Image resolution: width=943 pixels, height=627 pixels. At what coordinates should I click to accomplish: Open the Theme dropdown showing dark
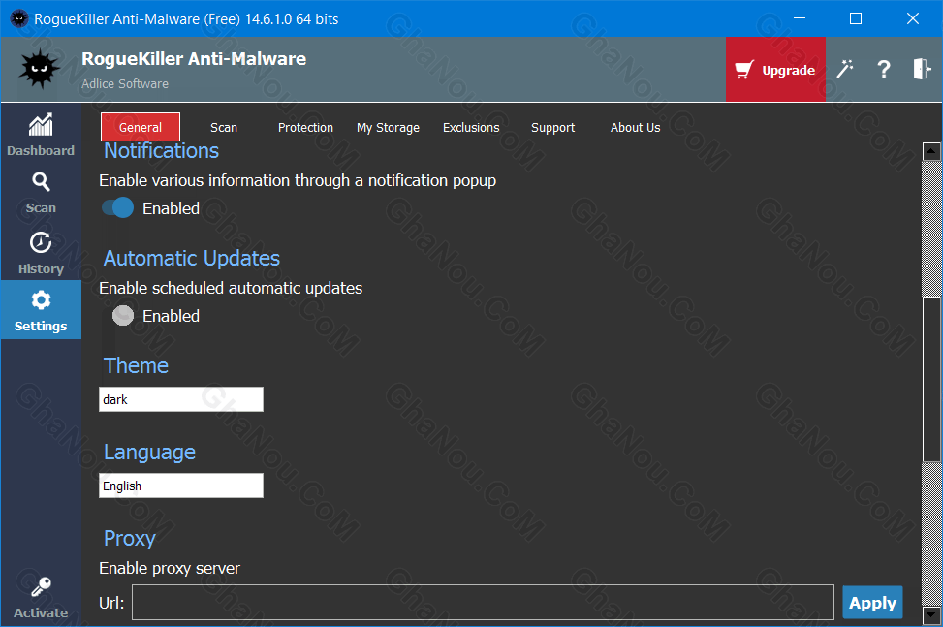(x=181, y=399)
